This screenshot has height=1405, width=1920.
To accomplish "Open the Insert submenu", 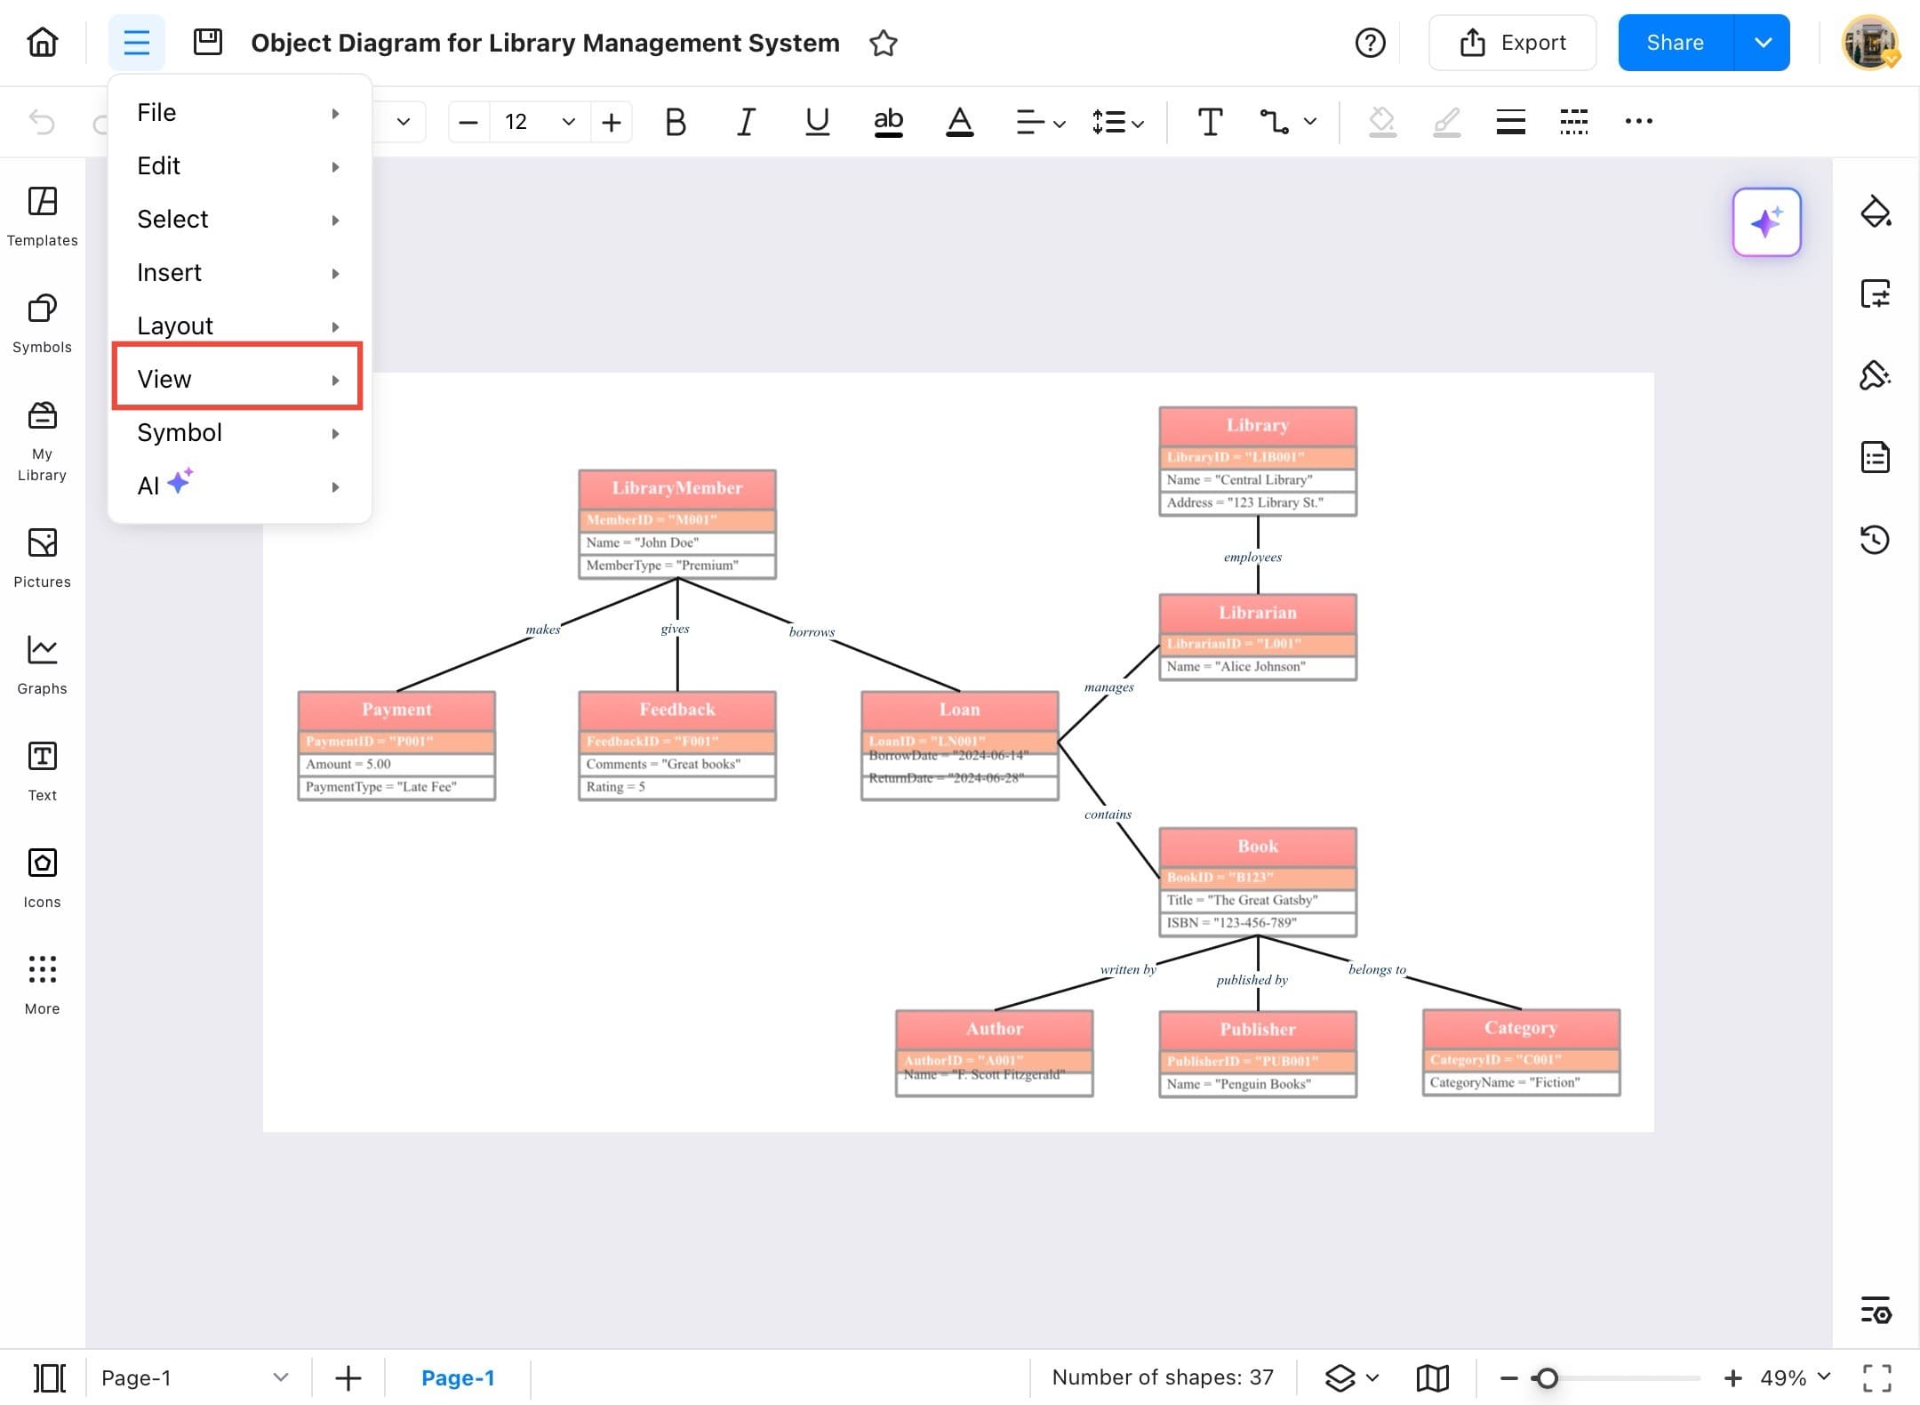I will [237, 272].
